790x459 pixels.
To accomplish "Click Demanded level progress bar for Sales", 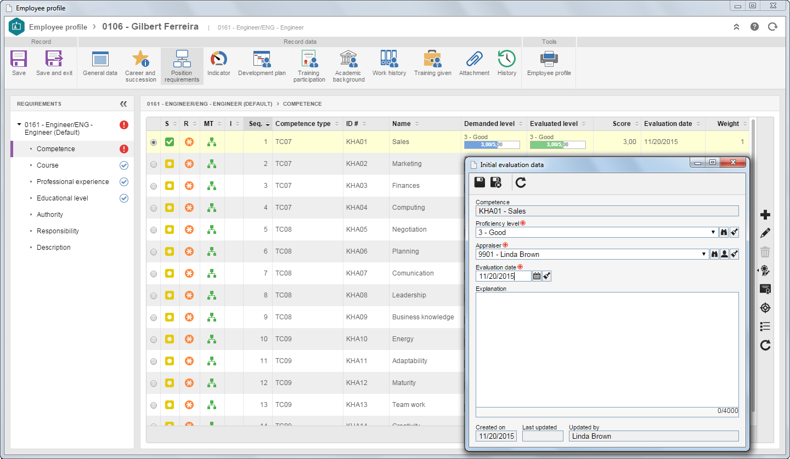I will tap(492, 145).
